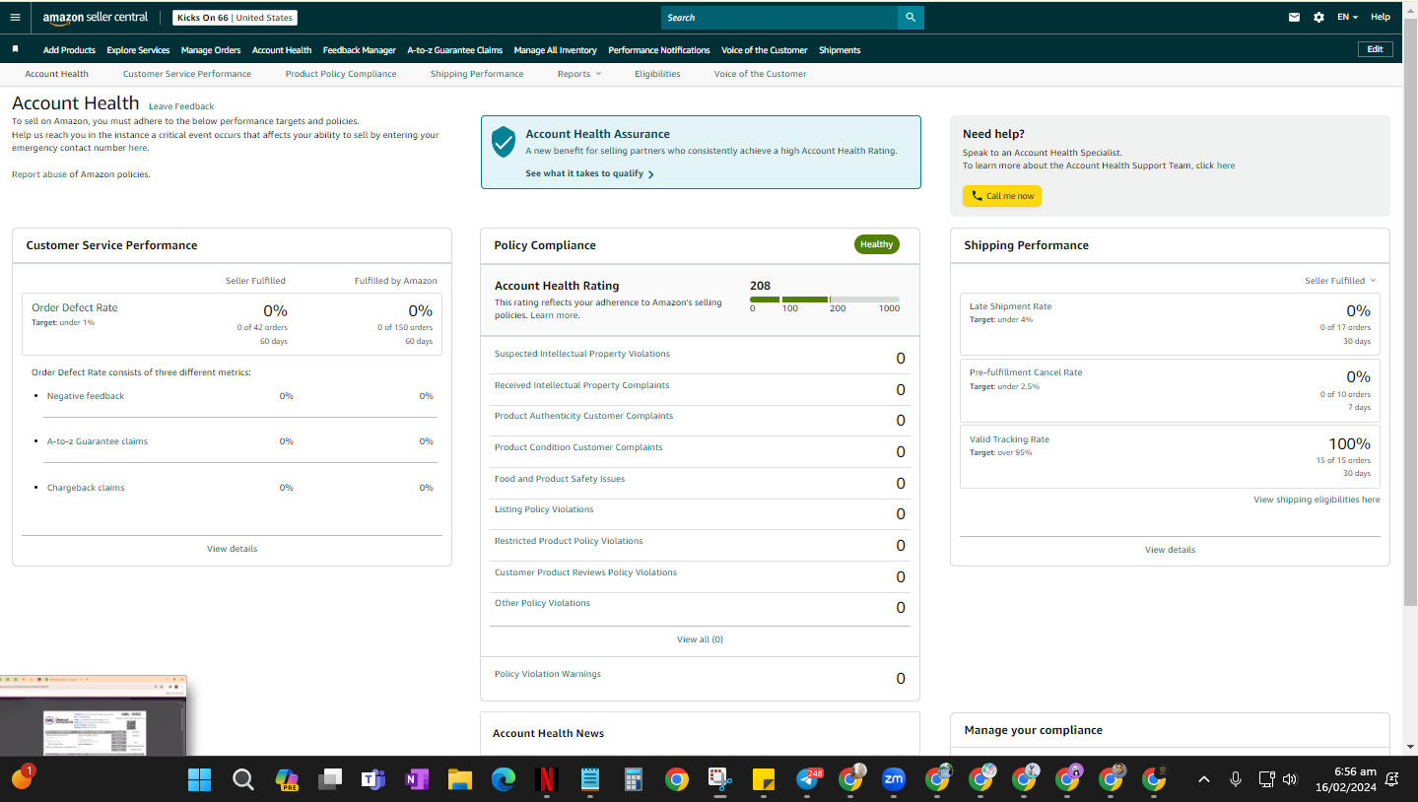Open Windows Start menu
1418x802 pixels.
[199, 779]
